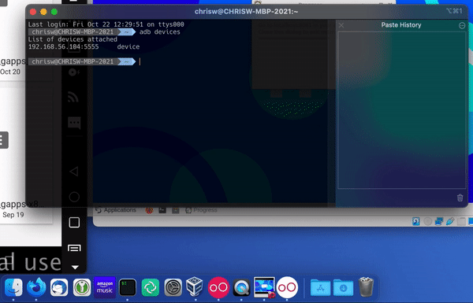The width and height of the screenshot is (473, 303).
Task: Tap the emulator's menu button
Action: pos(74,248)
